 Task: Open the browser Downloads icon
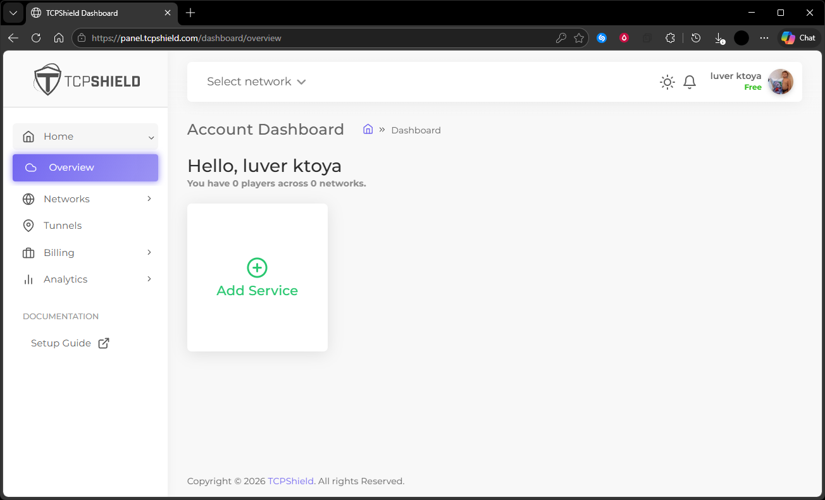(x=719, y=38)
